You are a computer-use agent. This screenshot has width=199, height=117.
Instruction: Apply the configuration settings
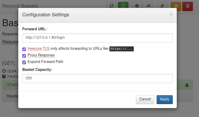[x=164, y=99]
